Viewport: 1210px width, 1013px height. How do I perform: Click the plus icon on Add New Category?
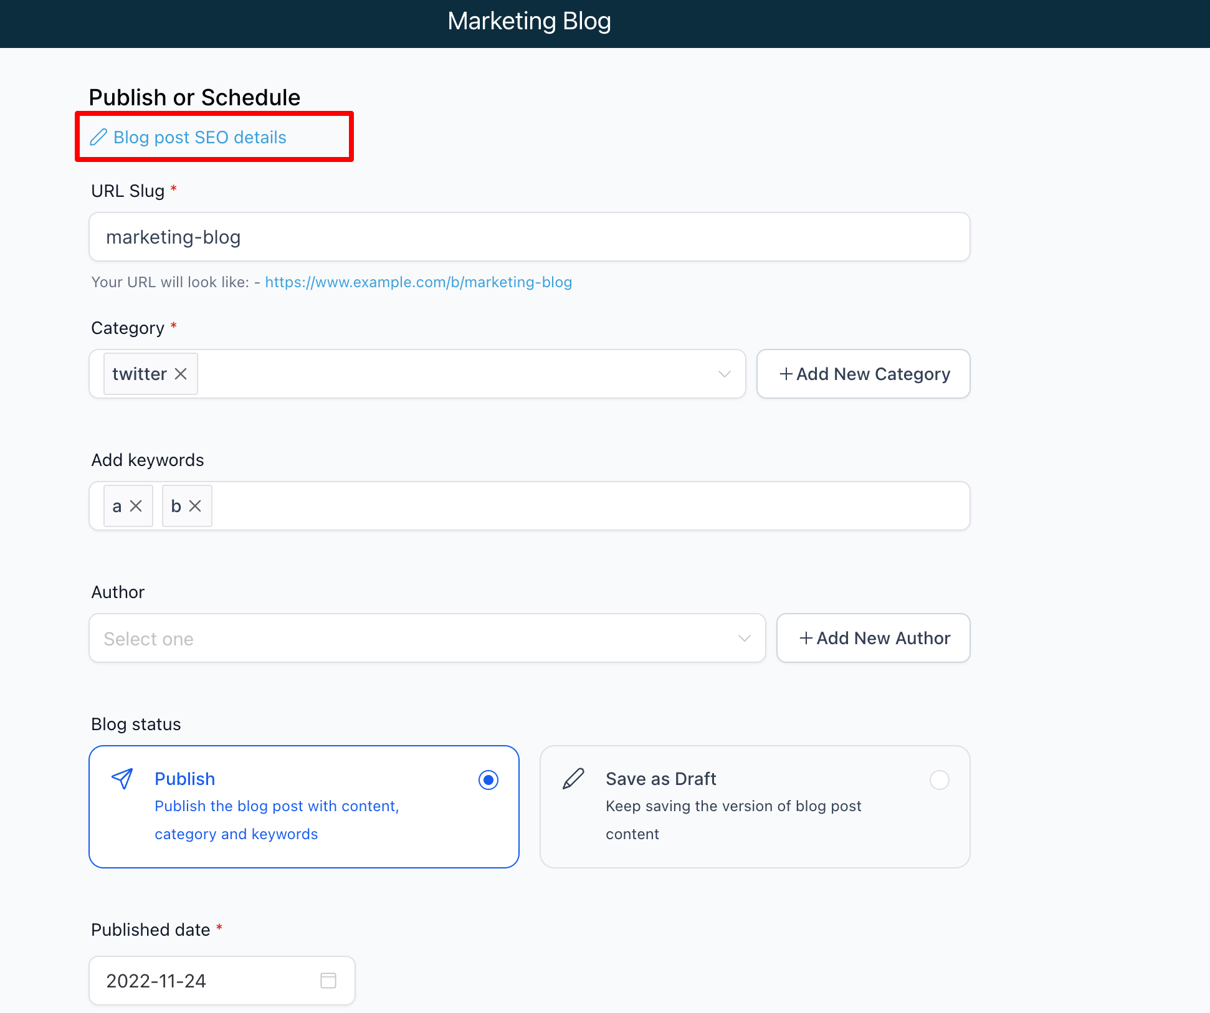click(x=786, y=374)
